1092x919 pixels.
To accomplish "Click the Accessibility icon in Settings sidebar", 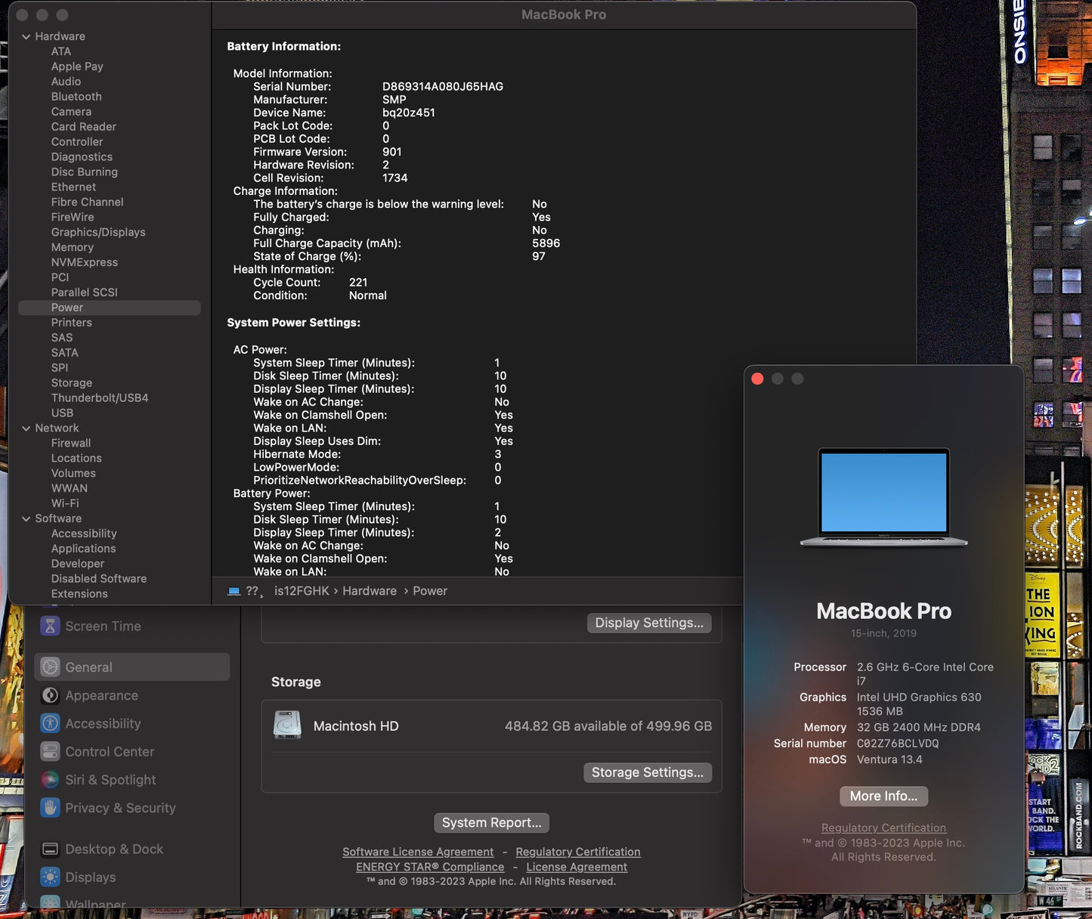I will pyautogui.click(x=50, y=723).
